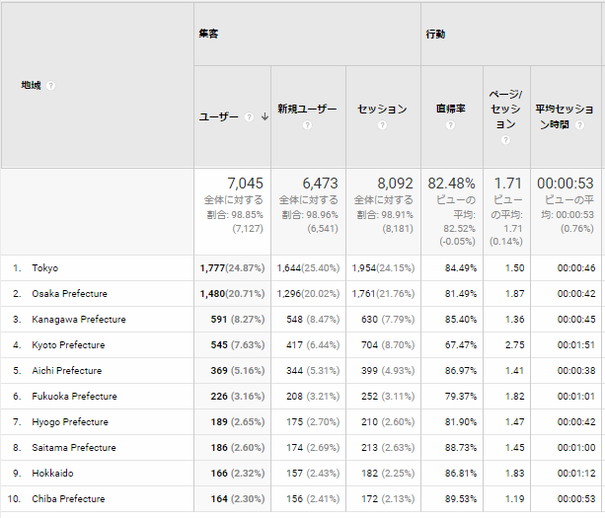Click help icon under ページ/セッション header
Screen dimensions: 605x518
(x=504, y=140)
